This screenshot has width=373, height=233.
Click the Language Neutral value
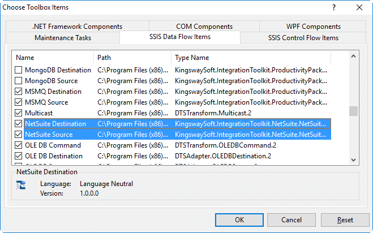[x=106, y=184]
